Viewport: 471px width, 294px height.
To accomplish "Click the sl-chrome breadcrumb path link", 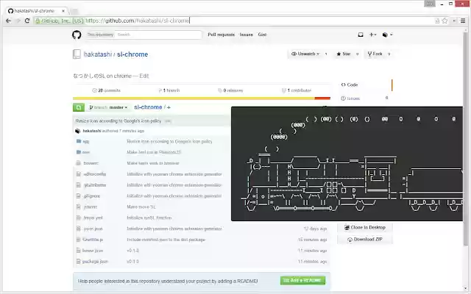I will coord(148,107).
